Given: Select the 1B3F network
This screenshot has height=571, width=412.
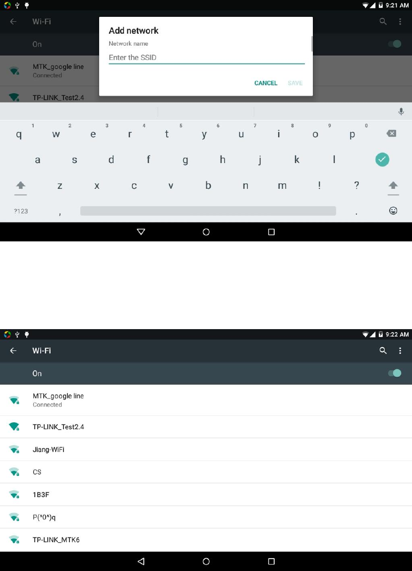Looking at the screenshot, I should tap(206, 495).
